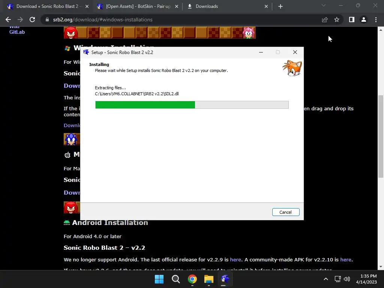Click the Android Installation heading
384x288 pixels.
coord(110,223)
